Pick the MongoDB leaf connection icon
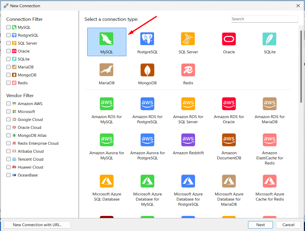 [147, 70]
